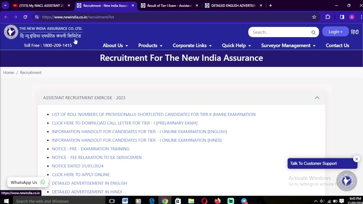The height and width of the screenshot is (204, 363).
Task: Open Notice Dated 31/01/2024 link
Action: tap(77, 166)
